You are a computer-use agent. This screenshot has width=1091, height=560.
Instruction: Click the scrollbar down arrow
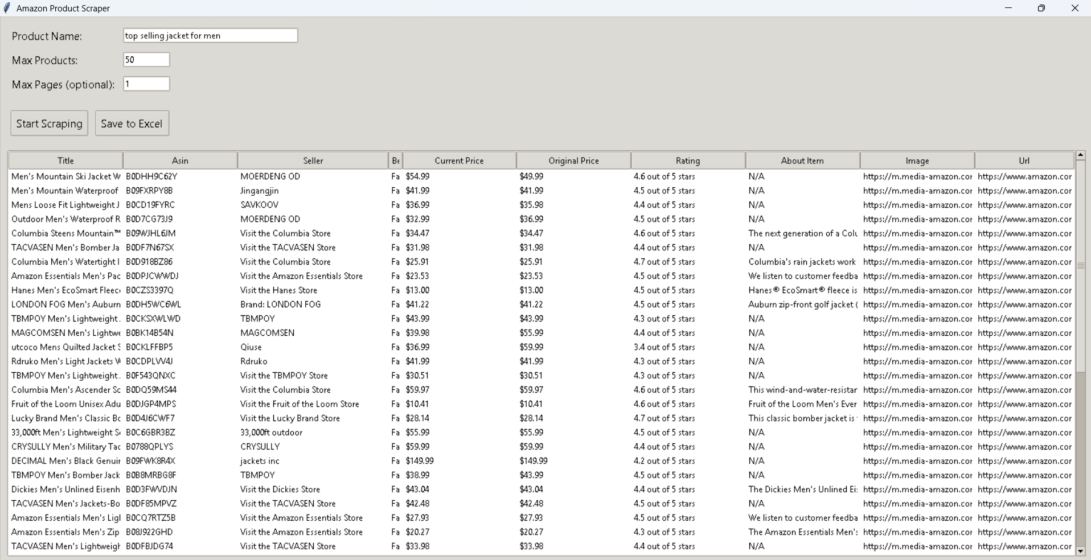(1080, 551)
